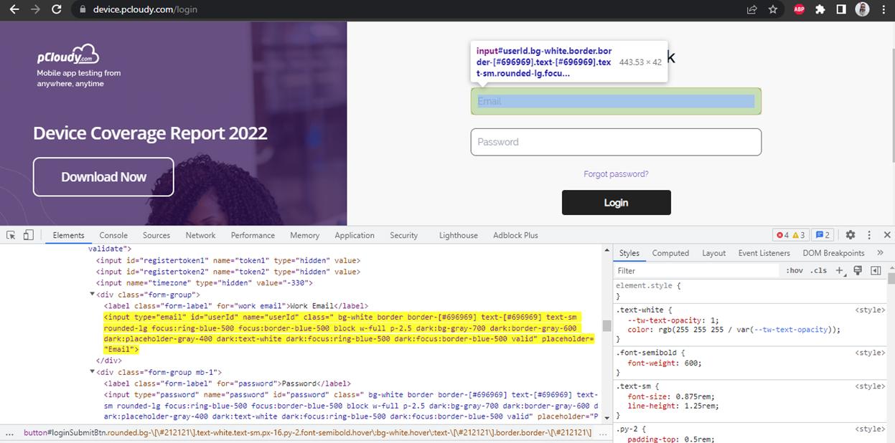
Task: Select the Work Email label node
Action: 236,306
